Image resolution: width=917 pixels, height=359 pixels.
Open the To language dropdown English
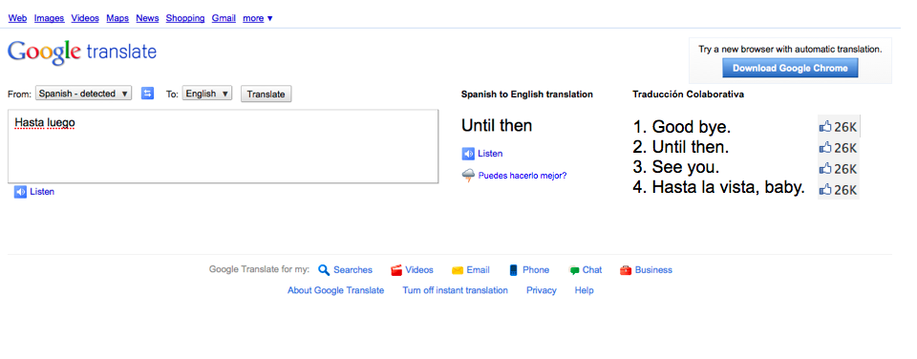[x=207, y=94]
